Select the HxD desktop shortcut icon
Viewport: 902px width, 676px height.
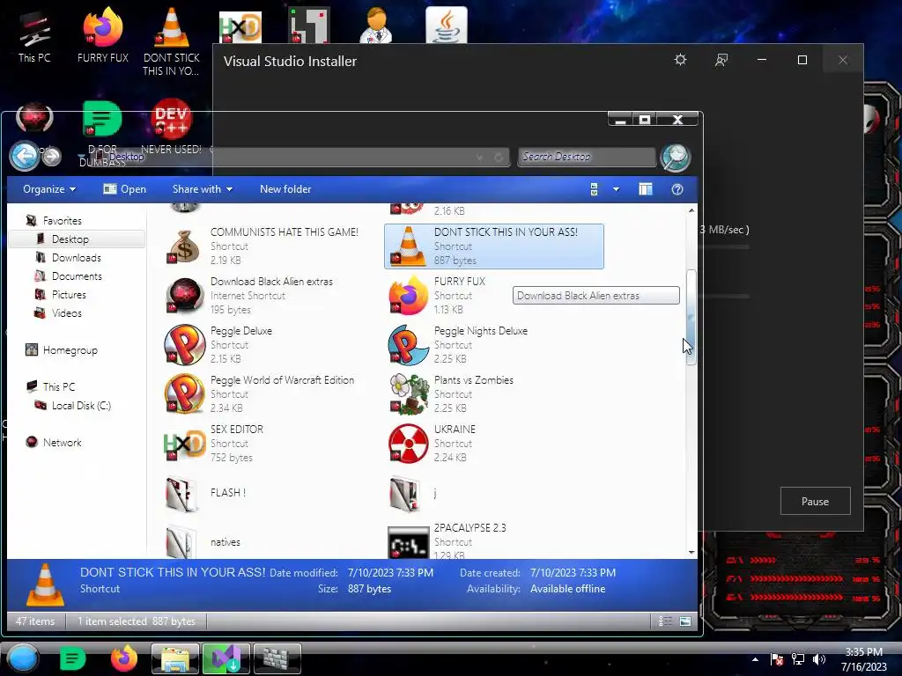tap(240, 26)
